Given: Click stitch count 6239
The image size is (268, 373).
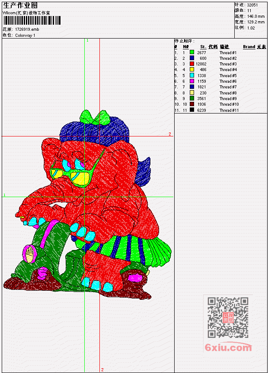Looking at the screenshot, I should pos(201,110).
